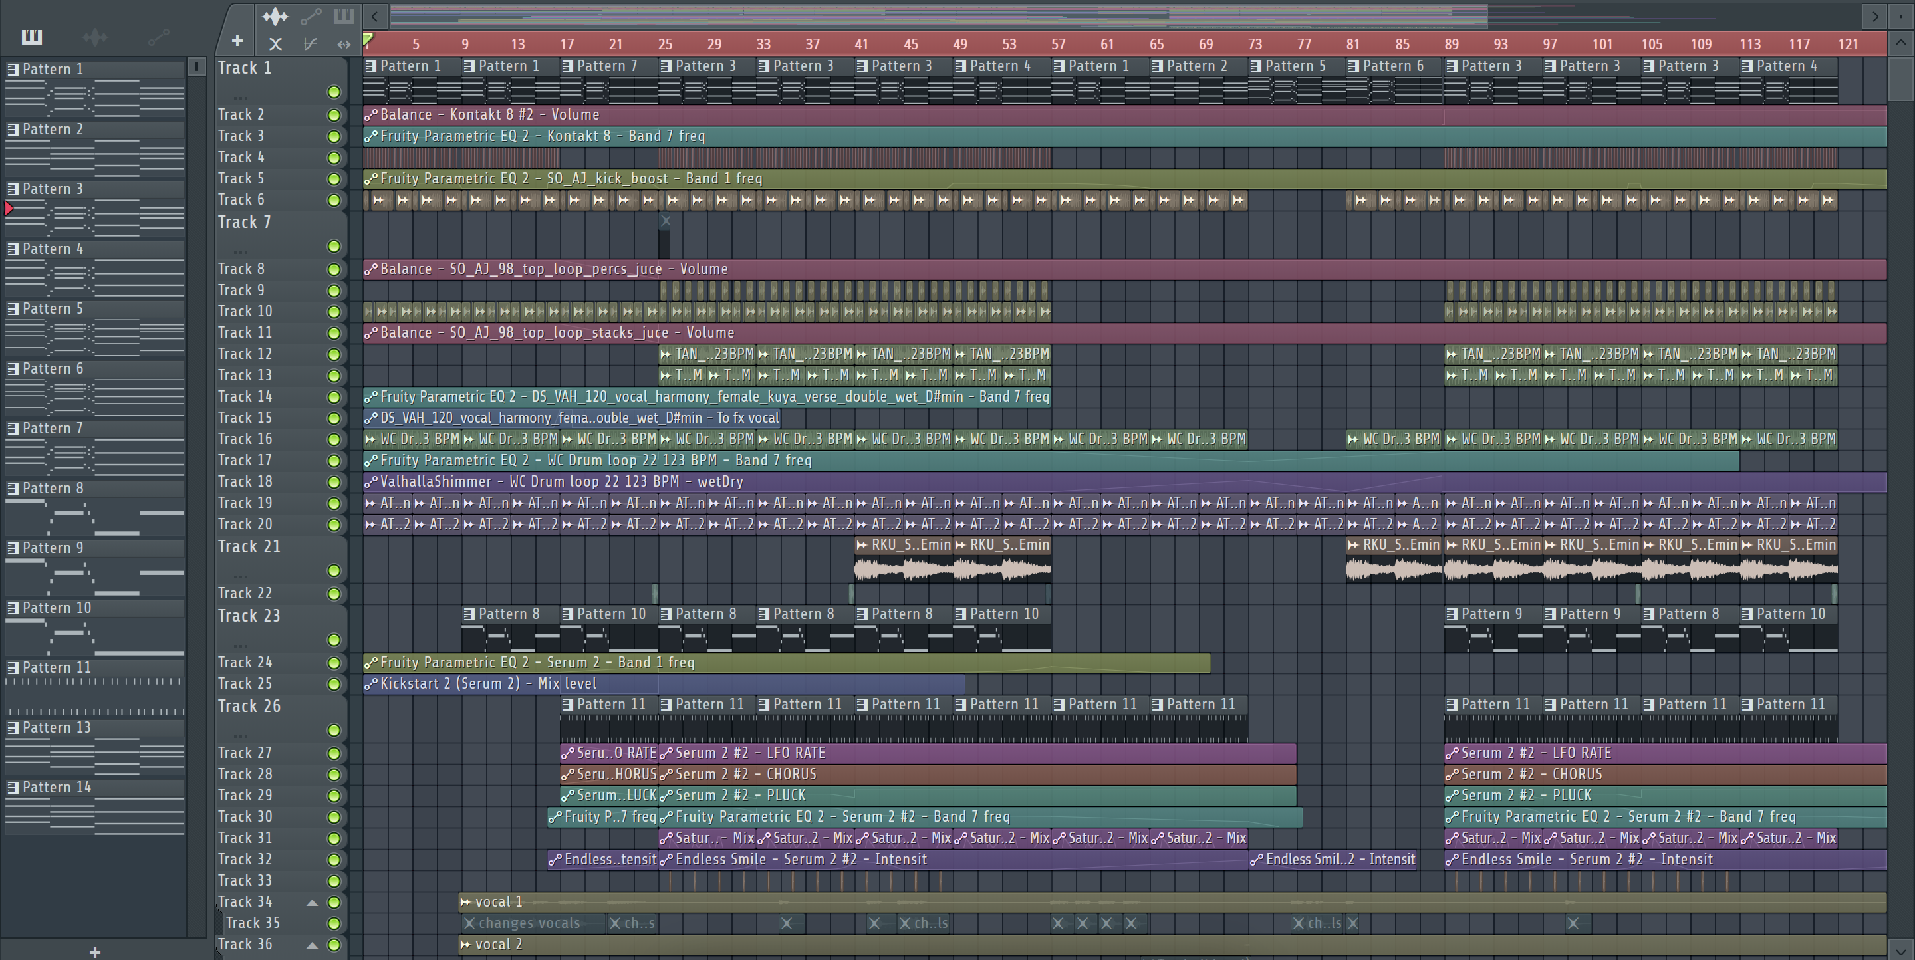
Task: Toggle Track 28 mute light
Action: [334, 775]
